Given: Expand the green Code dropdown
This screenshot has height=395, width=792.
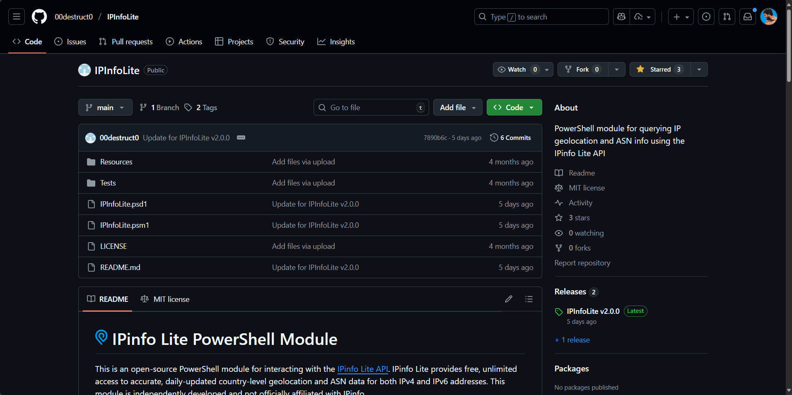Looking at the screenshot, I should tap(514, 107).
